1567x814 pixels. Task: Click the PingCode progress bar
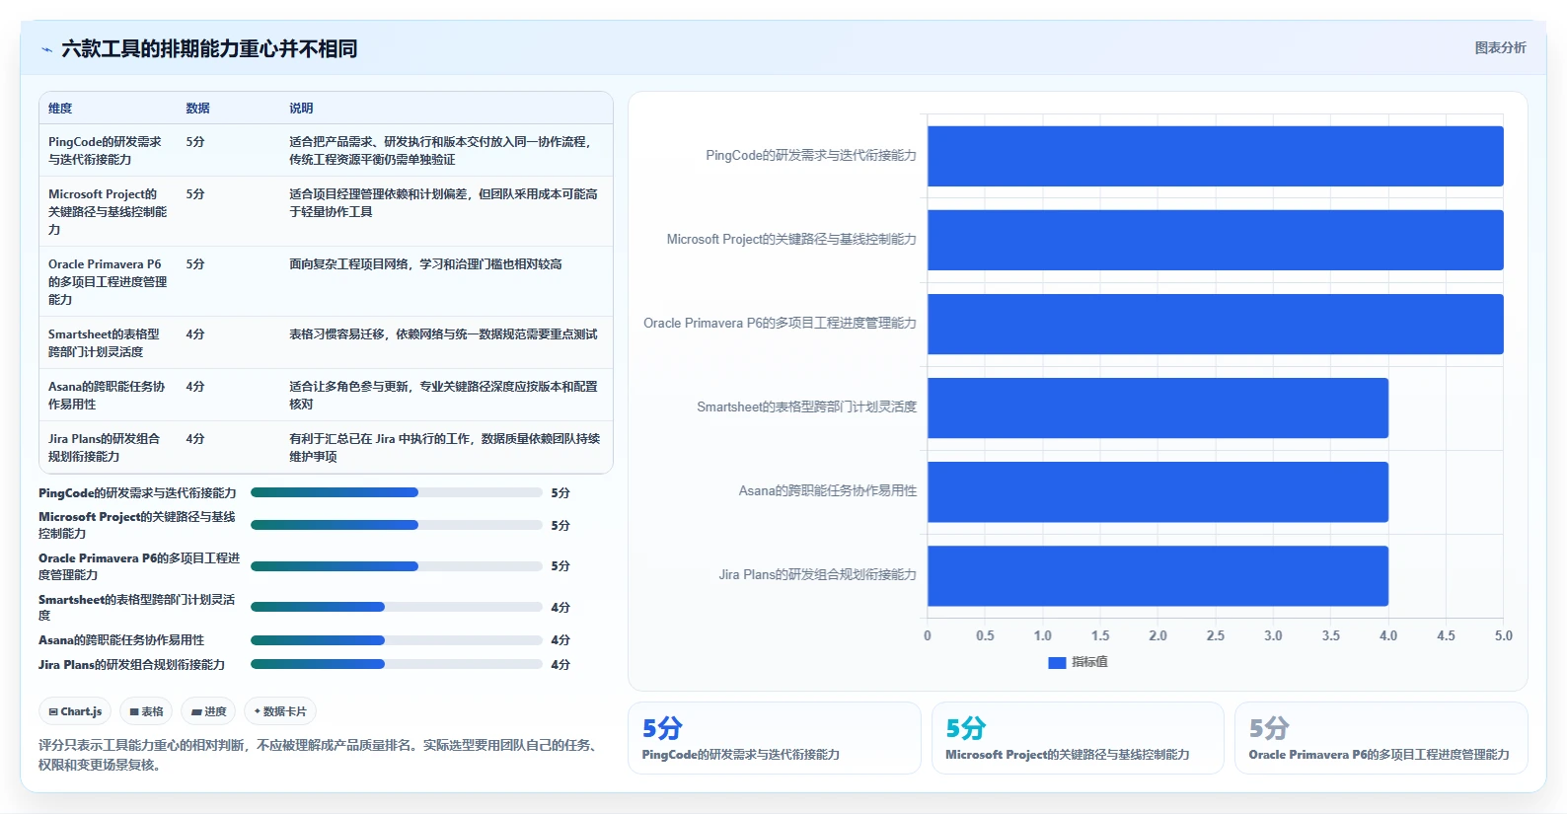pyautogui.click(x=397, y=492)
